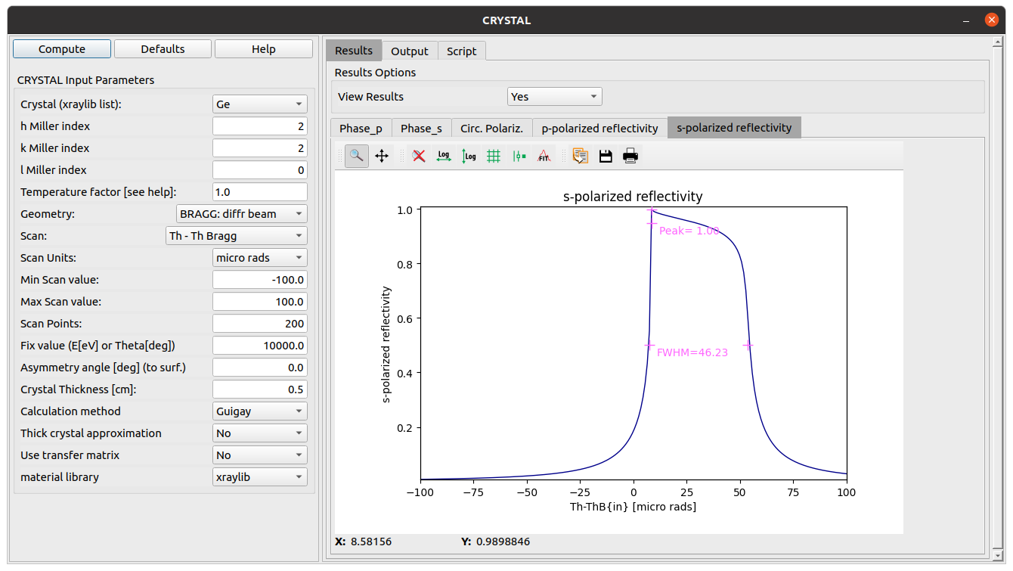
Task: Click the CRYSTAL Input Parameters heading
Action: 85,80
